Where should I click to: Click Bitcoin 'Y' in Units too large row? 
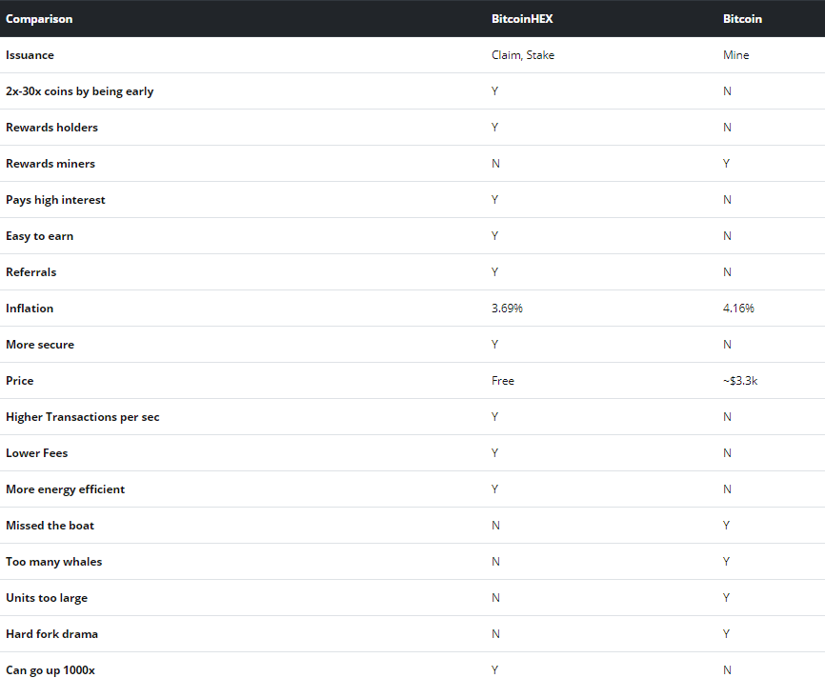click(726, 598)
